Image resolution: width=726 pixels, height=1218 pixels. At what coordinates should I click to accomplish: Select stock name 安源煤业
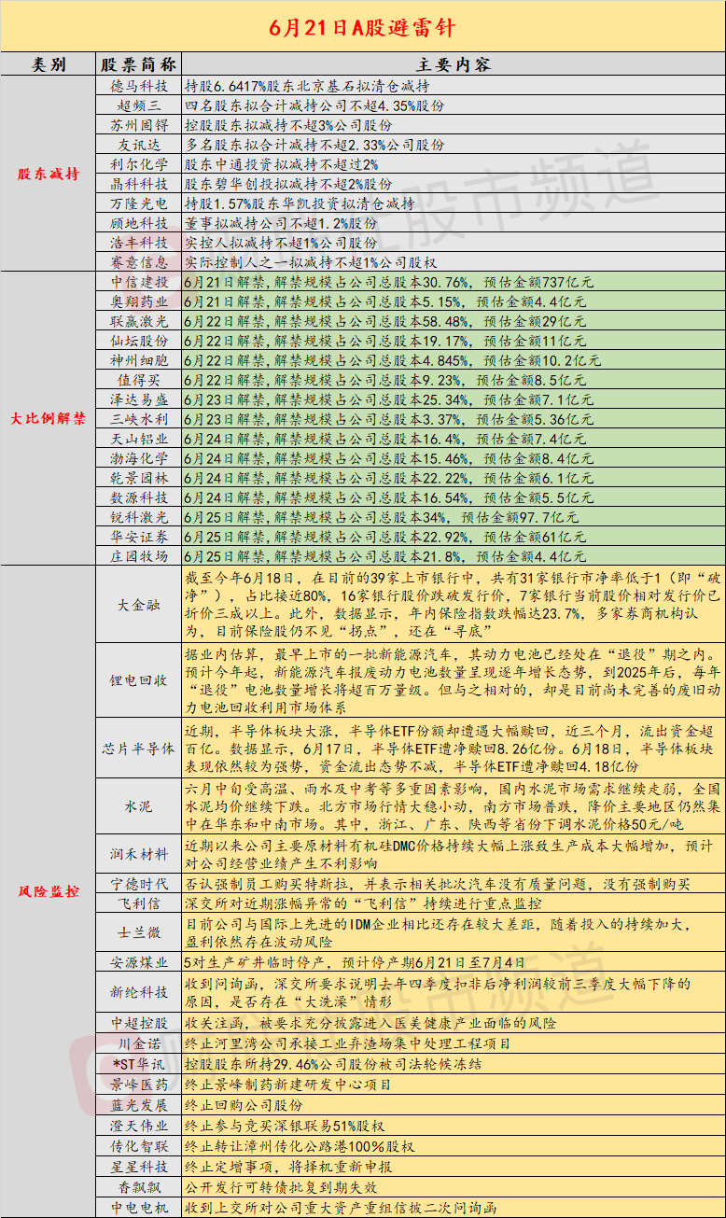click(138, 961)
